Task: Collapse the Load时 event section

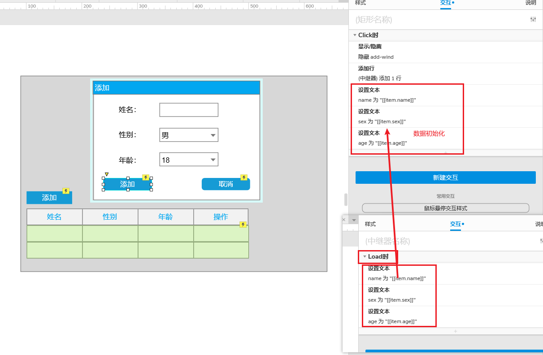Action: point(365,256)
